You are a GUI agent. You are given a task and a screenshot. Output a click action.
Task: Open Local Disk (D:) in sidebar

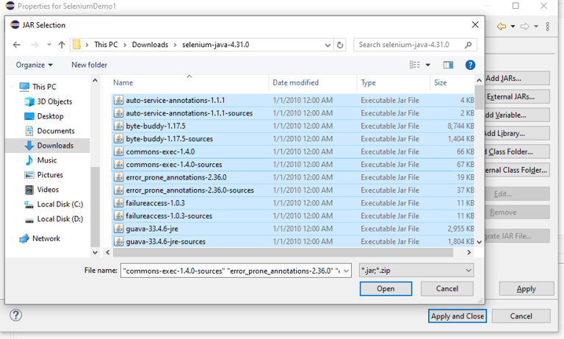tap(59, 219)
